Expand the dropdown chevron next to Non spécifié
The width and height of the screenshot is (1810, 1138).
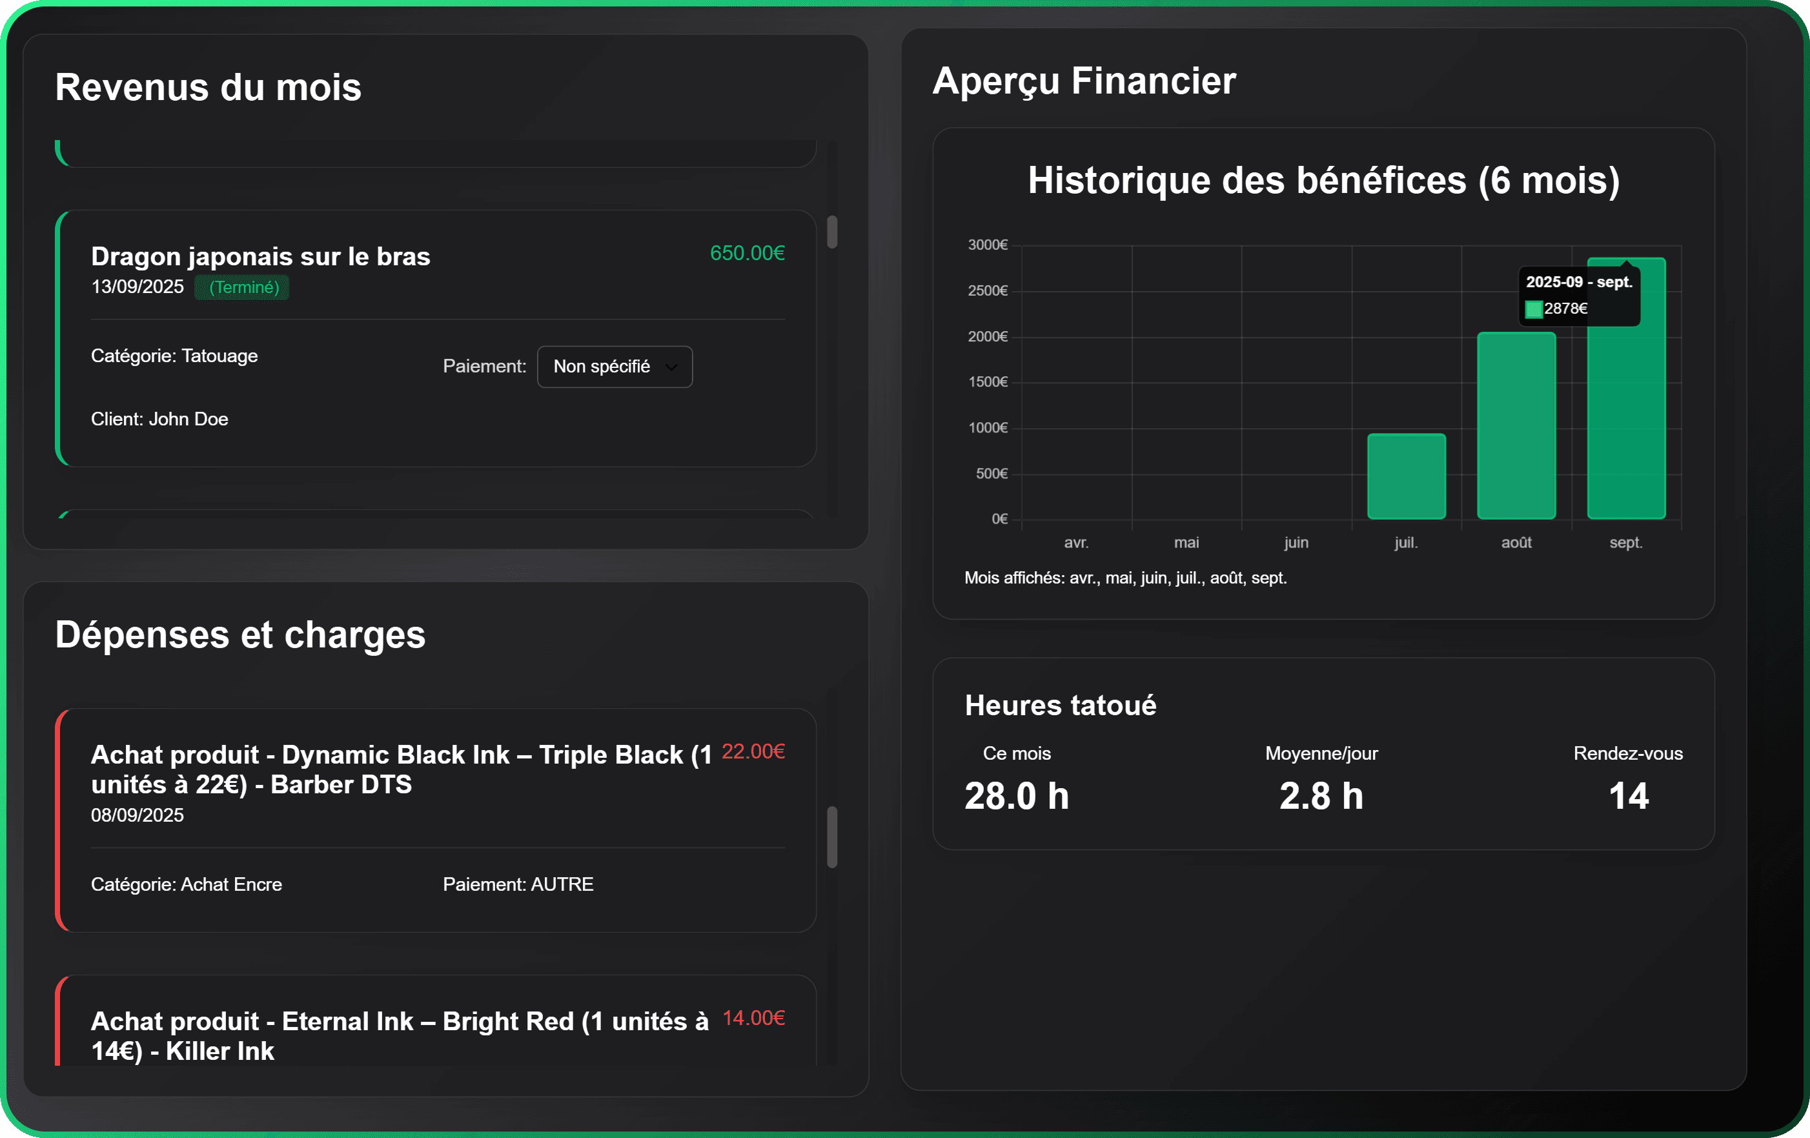click(671, 367)
